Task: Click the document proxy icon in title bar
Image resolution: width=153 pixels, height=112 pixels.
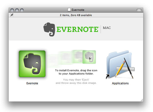Action: coord(69,10)
